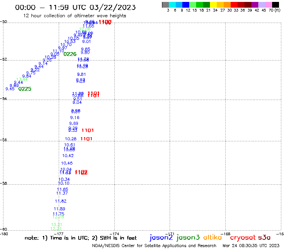This screenshot has height=249, width=284.
Task: Click the '9.04' wave height value
Action: [77, 102]
